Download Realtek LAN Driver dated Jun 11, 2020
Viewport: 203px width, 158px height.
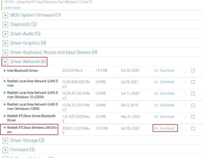164,93
